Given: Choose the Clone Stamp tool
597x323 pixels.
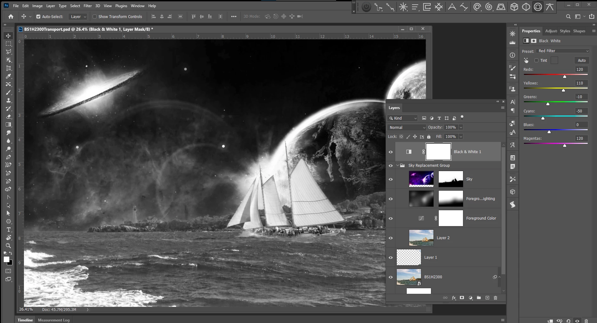Looking at the screenshot, I should [8, 100].
